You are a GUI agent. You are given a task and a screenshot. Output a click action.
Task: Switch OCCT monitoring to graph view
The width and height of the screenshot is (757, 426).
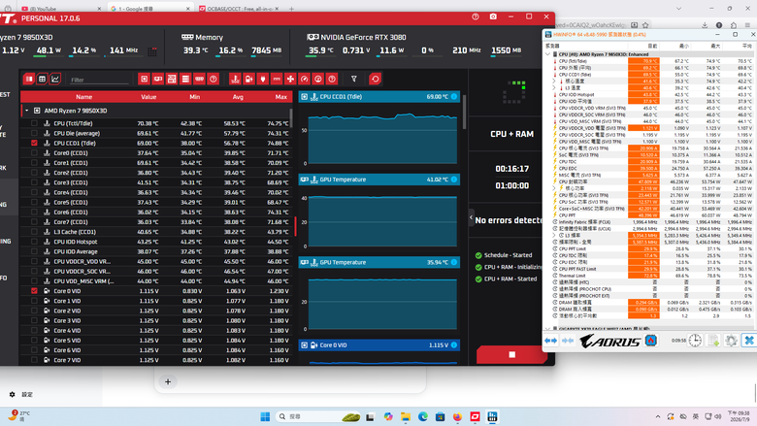(55, 79)
